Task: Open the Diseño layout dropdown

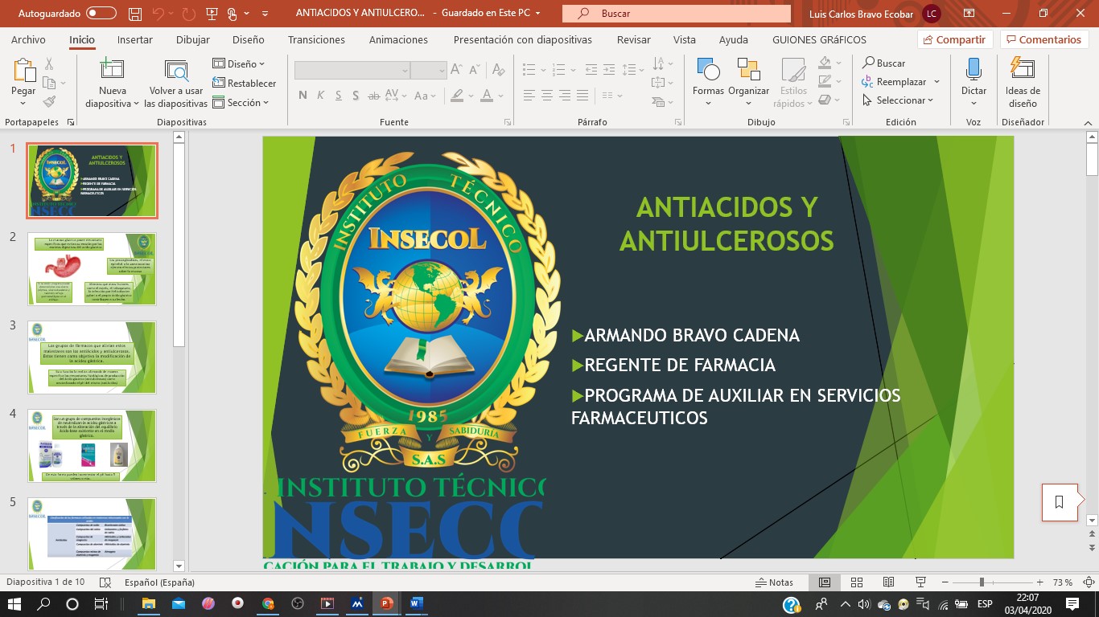Action: [238, 63]
